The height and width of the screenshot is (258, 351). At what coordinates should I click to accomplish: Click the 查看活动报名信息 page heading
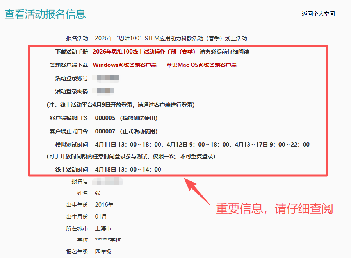(x=45, y=14)
